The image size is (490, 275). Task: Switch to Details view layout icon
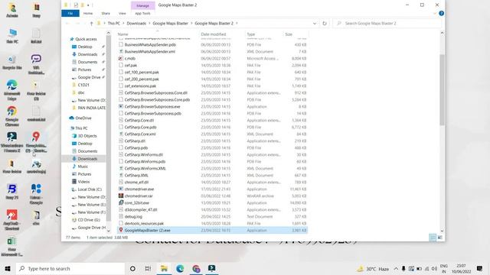point(433,238)
